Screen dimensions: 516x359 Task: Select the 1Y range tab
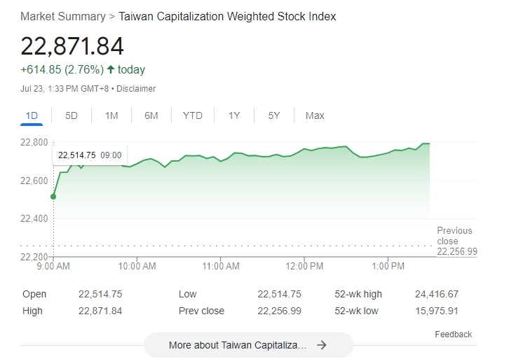[234, 115]
